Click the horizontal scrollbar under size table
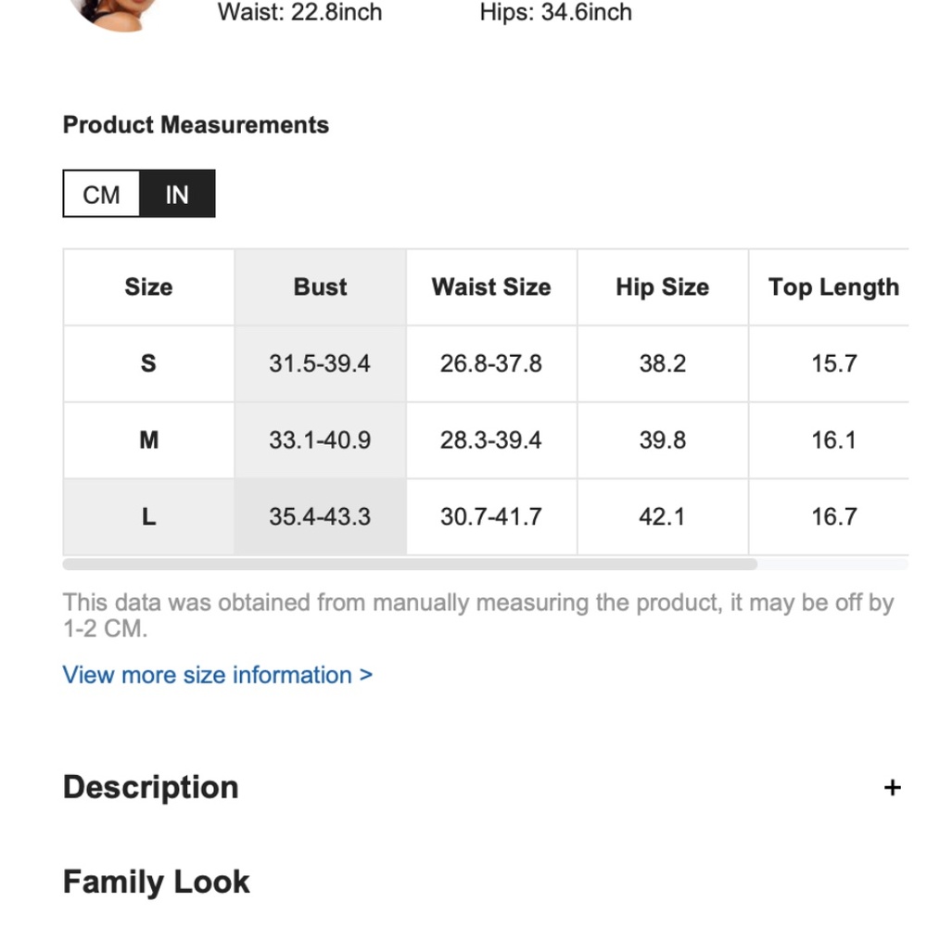Image resolution: width=927 pixels, height=927 pixels. click(410, 564)
